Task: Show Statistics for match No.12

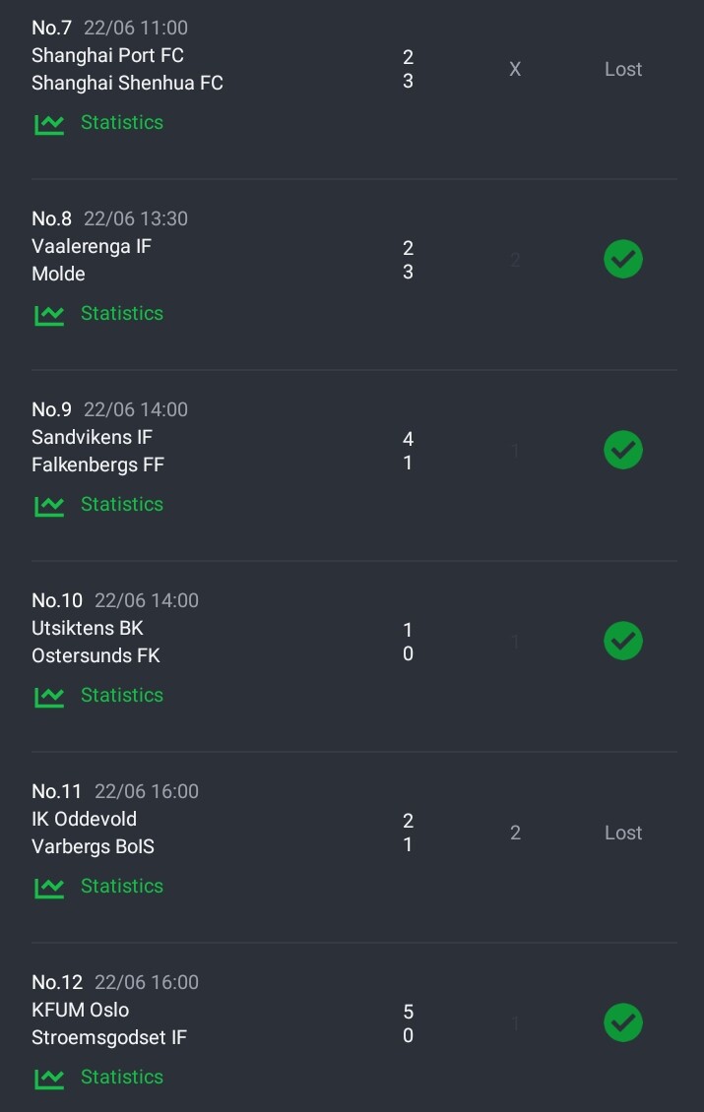Action: (x=122, y=1076)
